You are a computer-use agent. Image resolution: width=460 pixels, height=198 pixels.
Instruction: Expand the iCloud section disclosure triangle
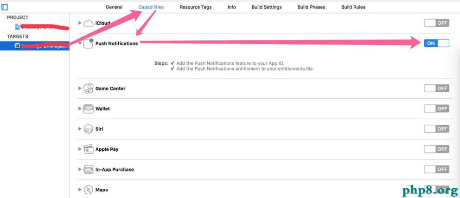(80, 23)
